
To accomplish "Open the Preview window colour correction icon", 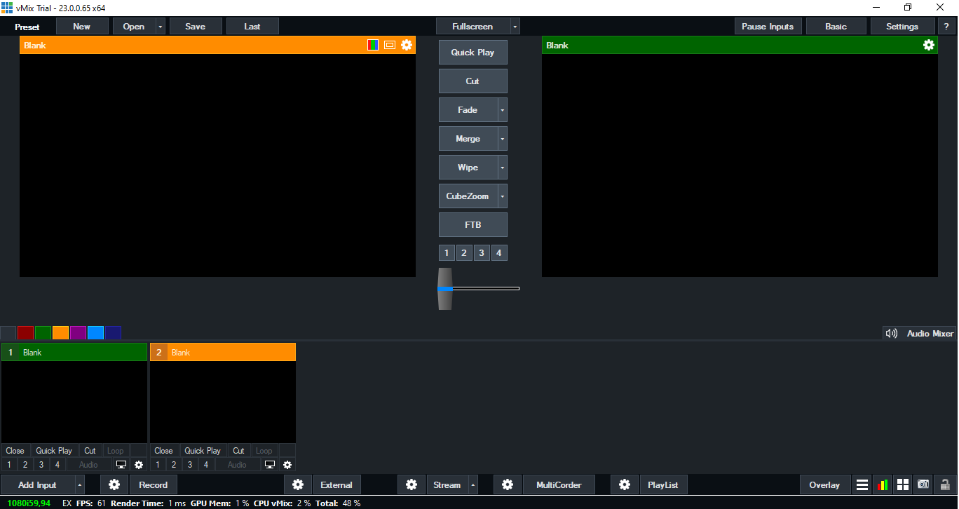I will [373, 45].
